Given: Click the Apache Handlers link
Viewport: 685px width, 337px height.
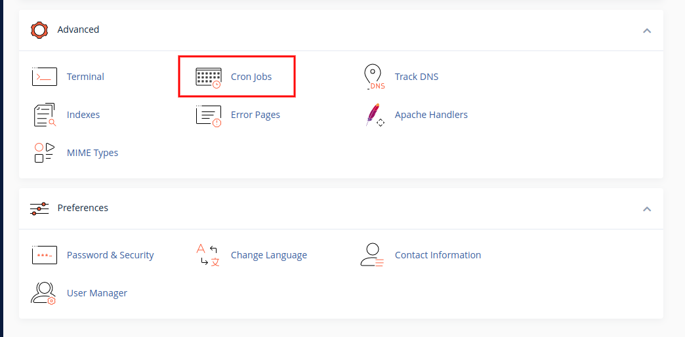Looking at the screenshot, I should click(431, 115).
